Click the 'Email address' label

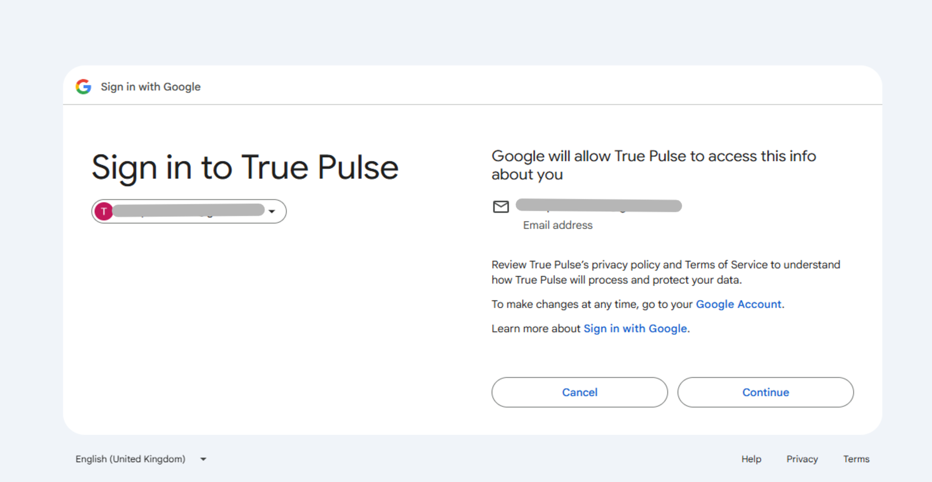[558, 225]
